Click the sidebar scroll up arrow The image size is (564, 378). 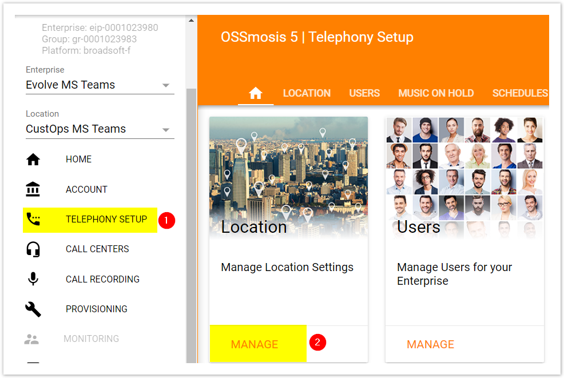[192, 21]
